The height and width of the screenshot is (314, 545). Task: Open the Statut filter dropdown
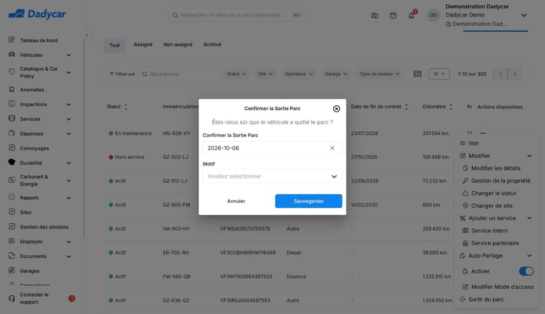pyautogui.click(x=237, y=74)
